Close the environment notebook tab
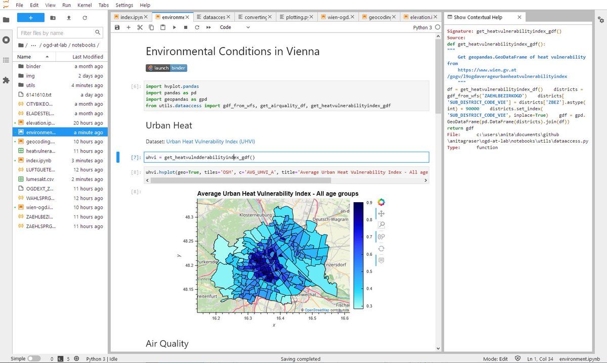Viewport: 607px width, 363px height. click(x=188, y=17)
